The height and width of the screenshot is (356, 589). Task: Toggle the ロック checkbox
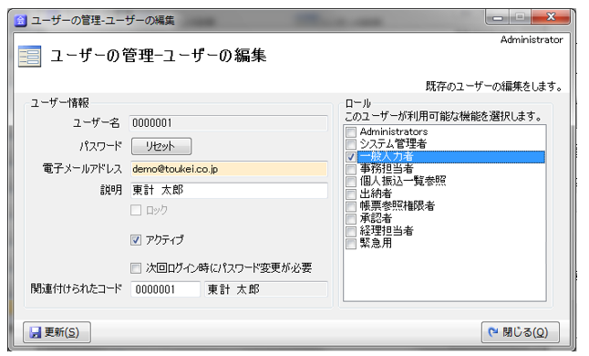coord(136,210)
